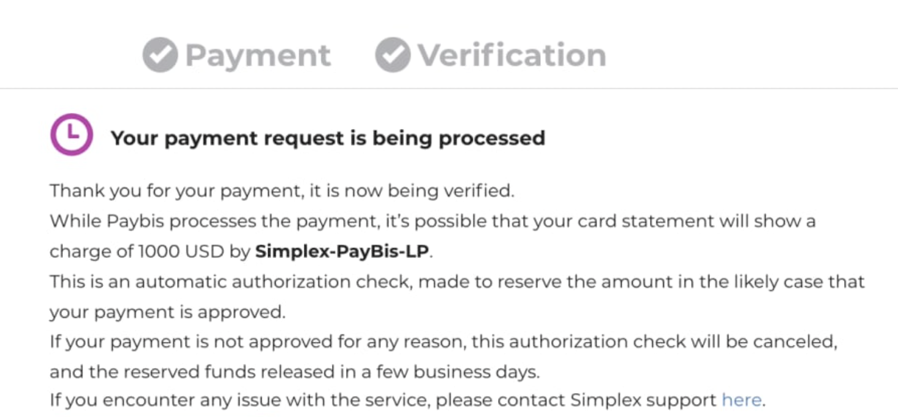This screenshot has width=898, height=417.
Task: Select the Verification step label
Action: [512, 55]
